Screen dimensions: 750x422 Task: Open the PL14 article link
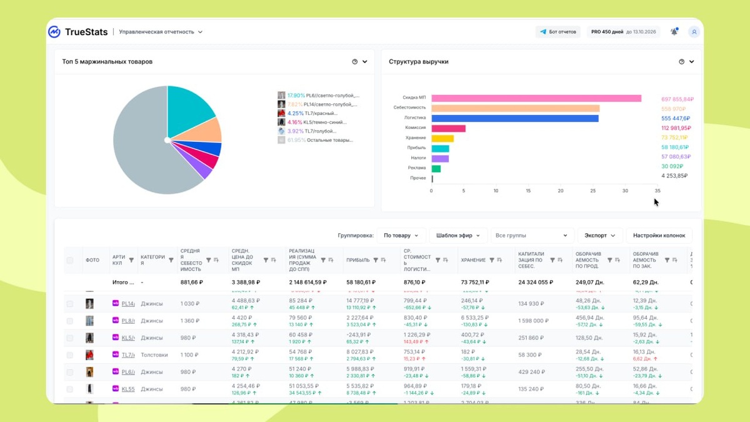click(127, 304)
